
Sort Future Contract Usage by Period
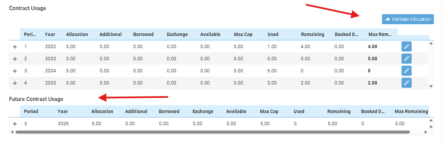(x=31, y=111)
